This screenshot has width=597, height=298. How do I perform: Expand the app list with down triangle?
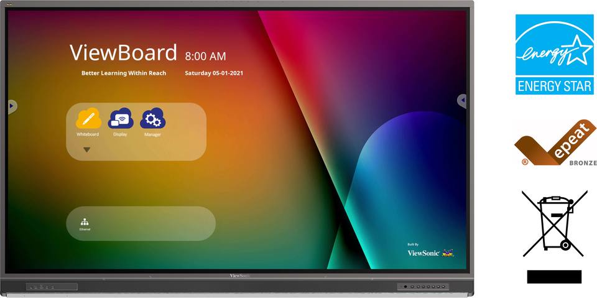click(x=87, y=150)
